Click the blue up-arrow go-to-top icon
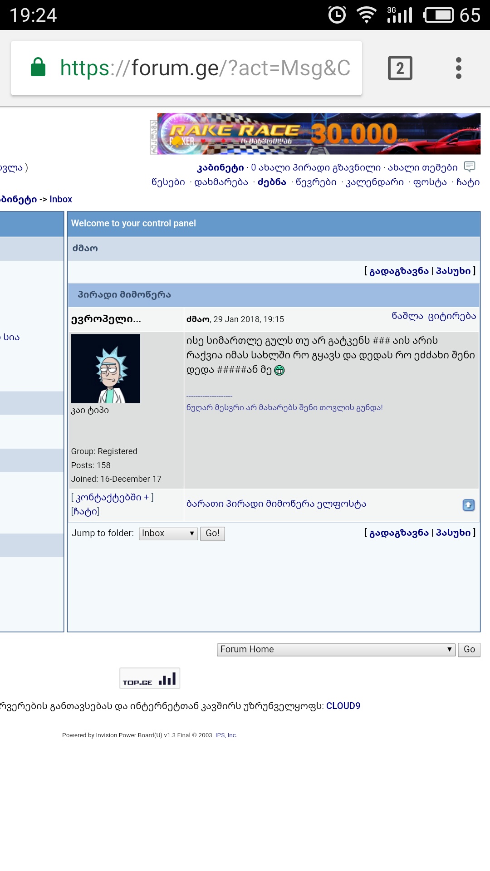Screen dimensions: 490x871 (469, 505)
